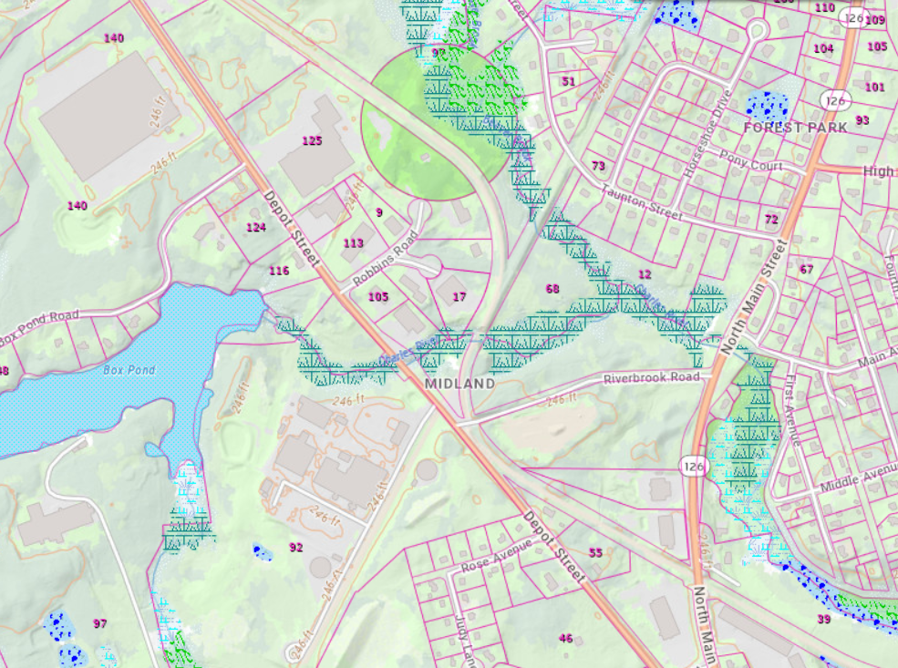This screenshot has width=898, height=668.
Task: Select parcel number 17
Action: pyautogui.click(x=459, y=296)
